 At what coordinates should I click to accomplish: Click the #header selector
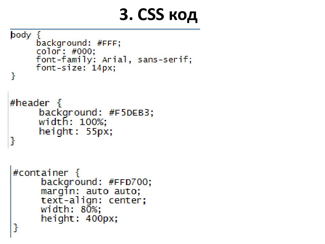click(30, 103)
